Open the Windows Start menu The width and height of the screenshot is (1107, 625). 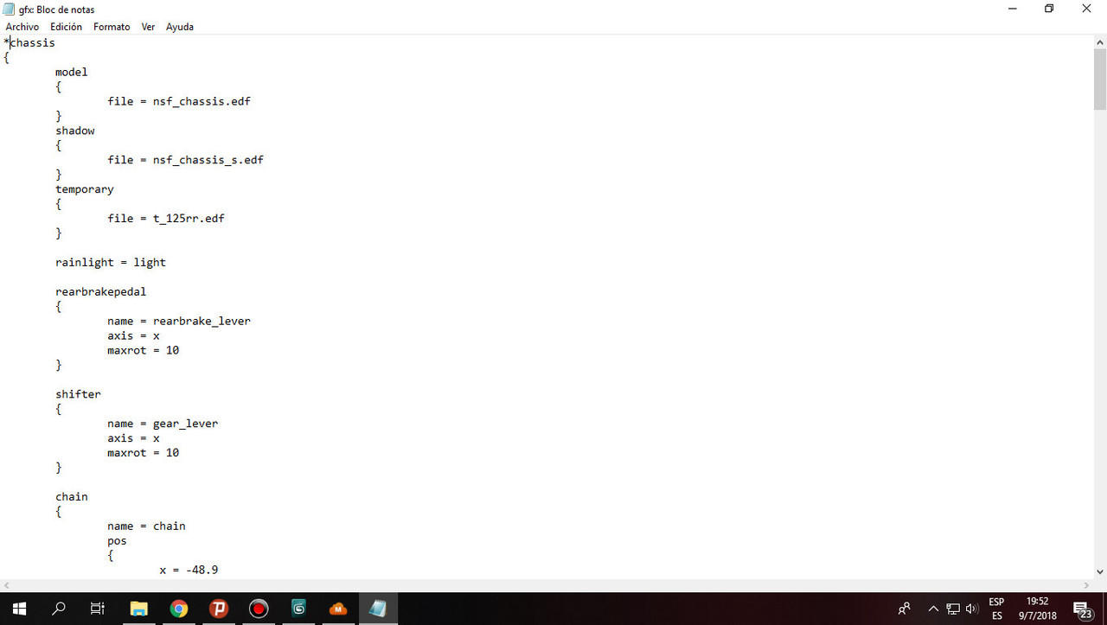click(x=19, y=609)
